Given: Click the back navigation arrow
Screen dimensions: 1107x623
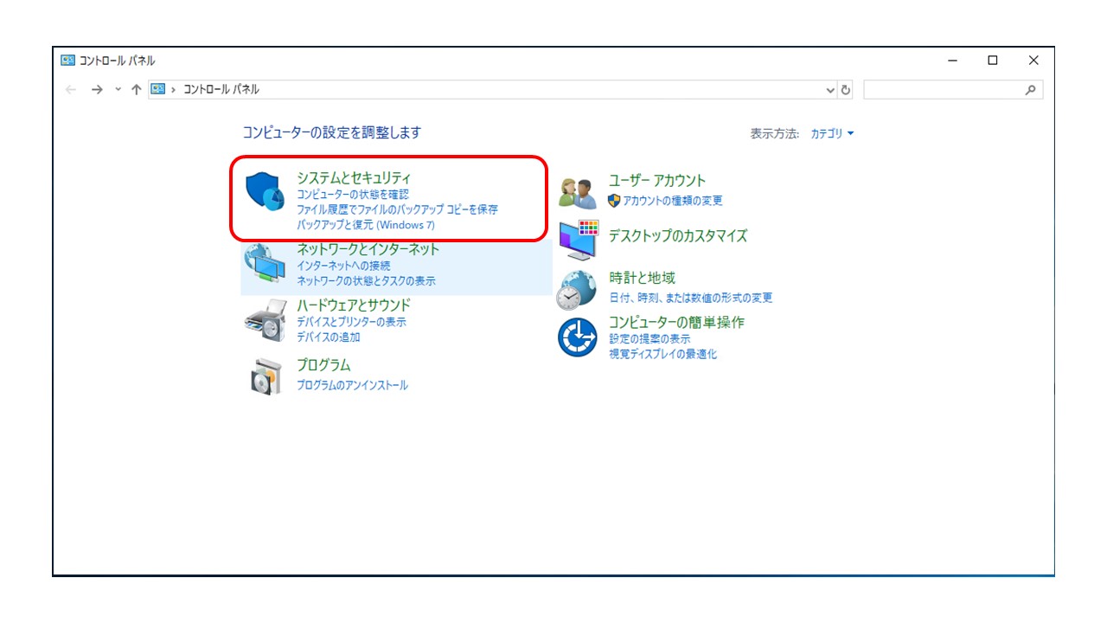Looking at the screenshot, I should point(71,90).
